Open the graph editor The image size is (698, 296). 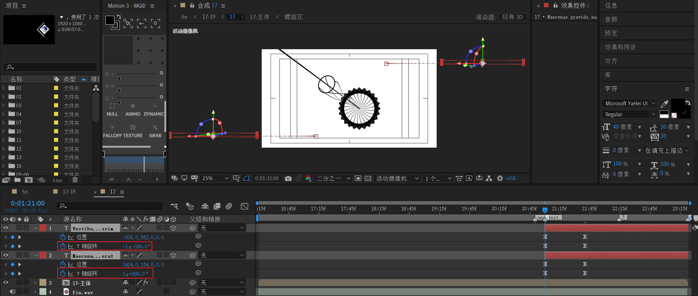click(x=245, y=206)
